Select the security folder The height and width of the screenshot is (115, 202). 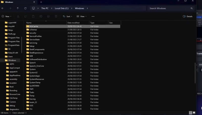(x=73, y=33)
